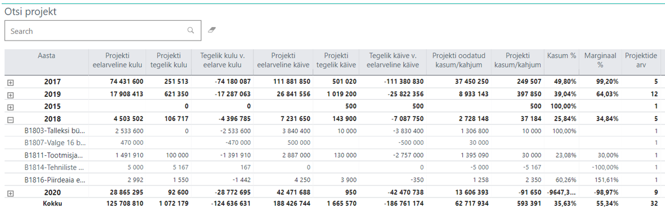Sort by the Aasta column header
665x215 pixels.
(x=46, y=56)
